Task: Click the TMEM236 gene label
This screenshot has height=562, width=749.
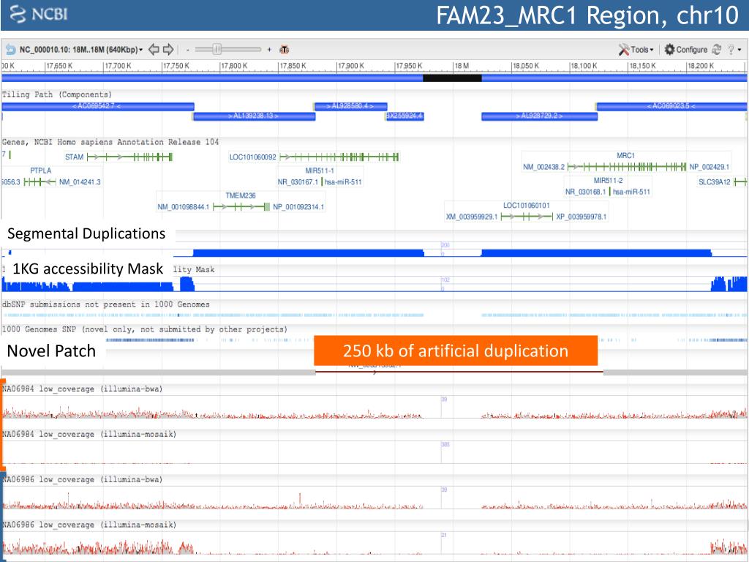Action: pos(240,195)
